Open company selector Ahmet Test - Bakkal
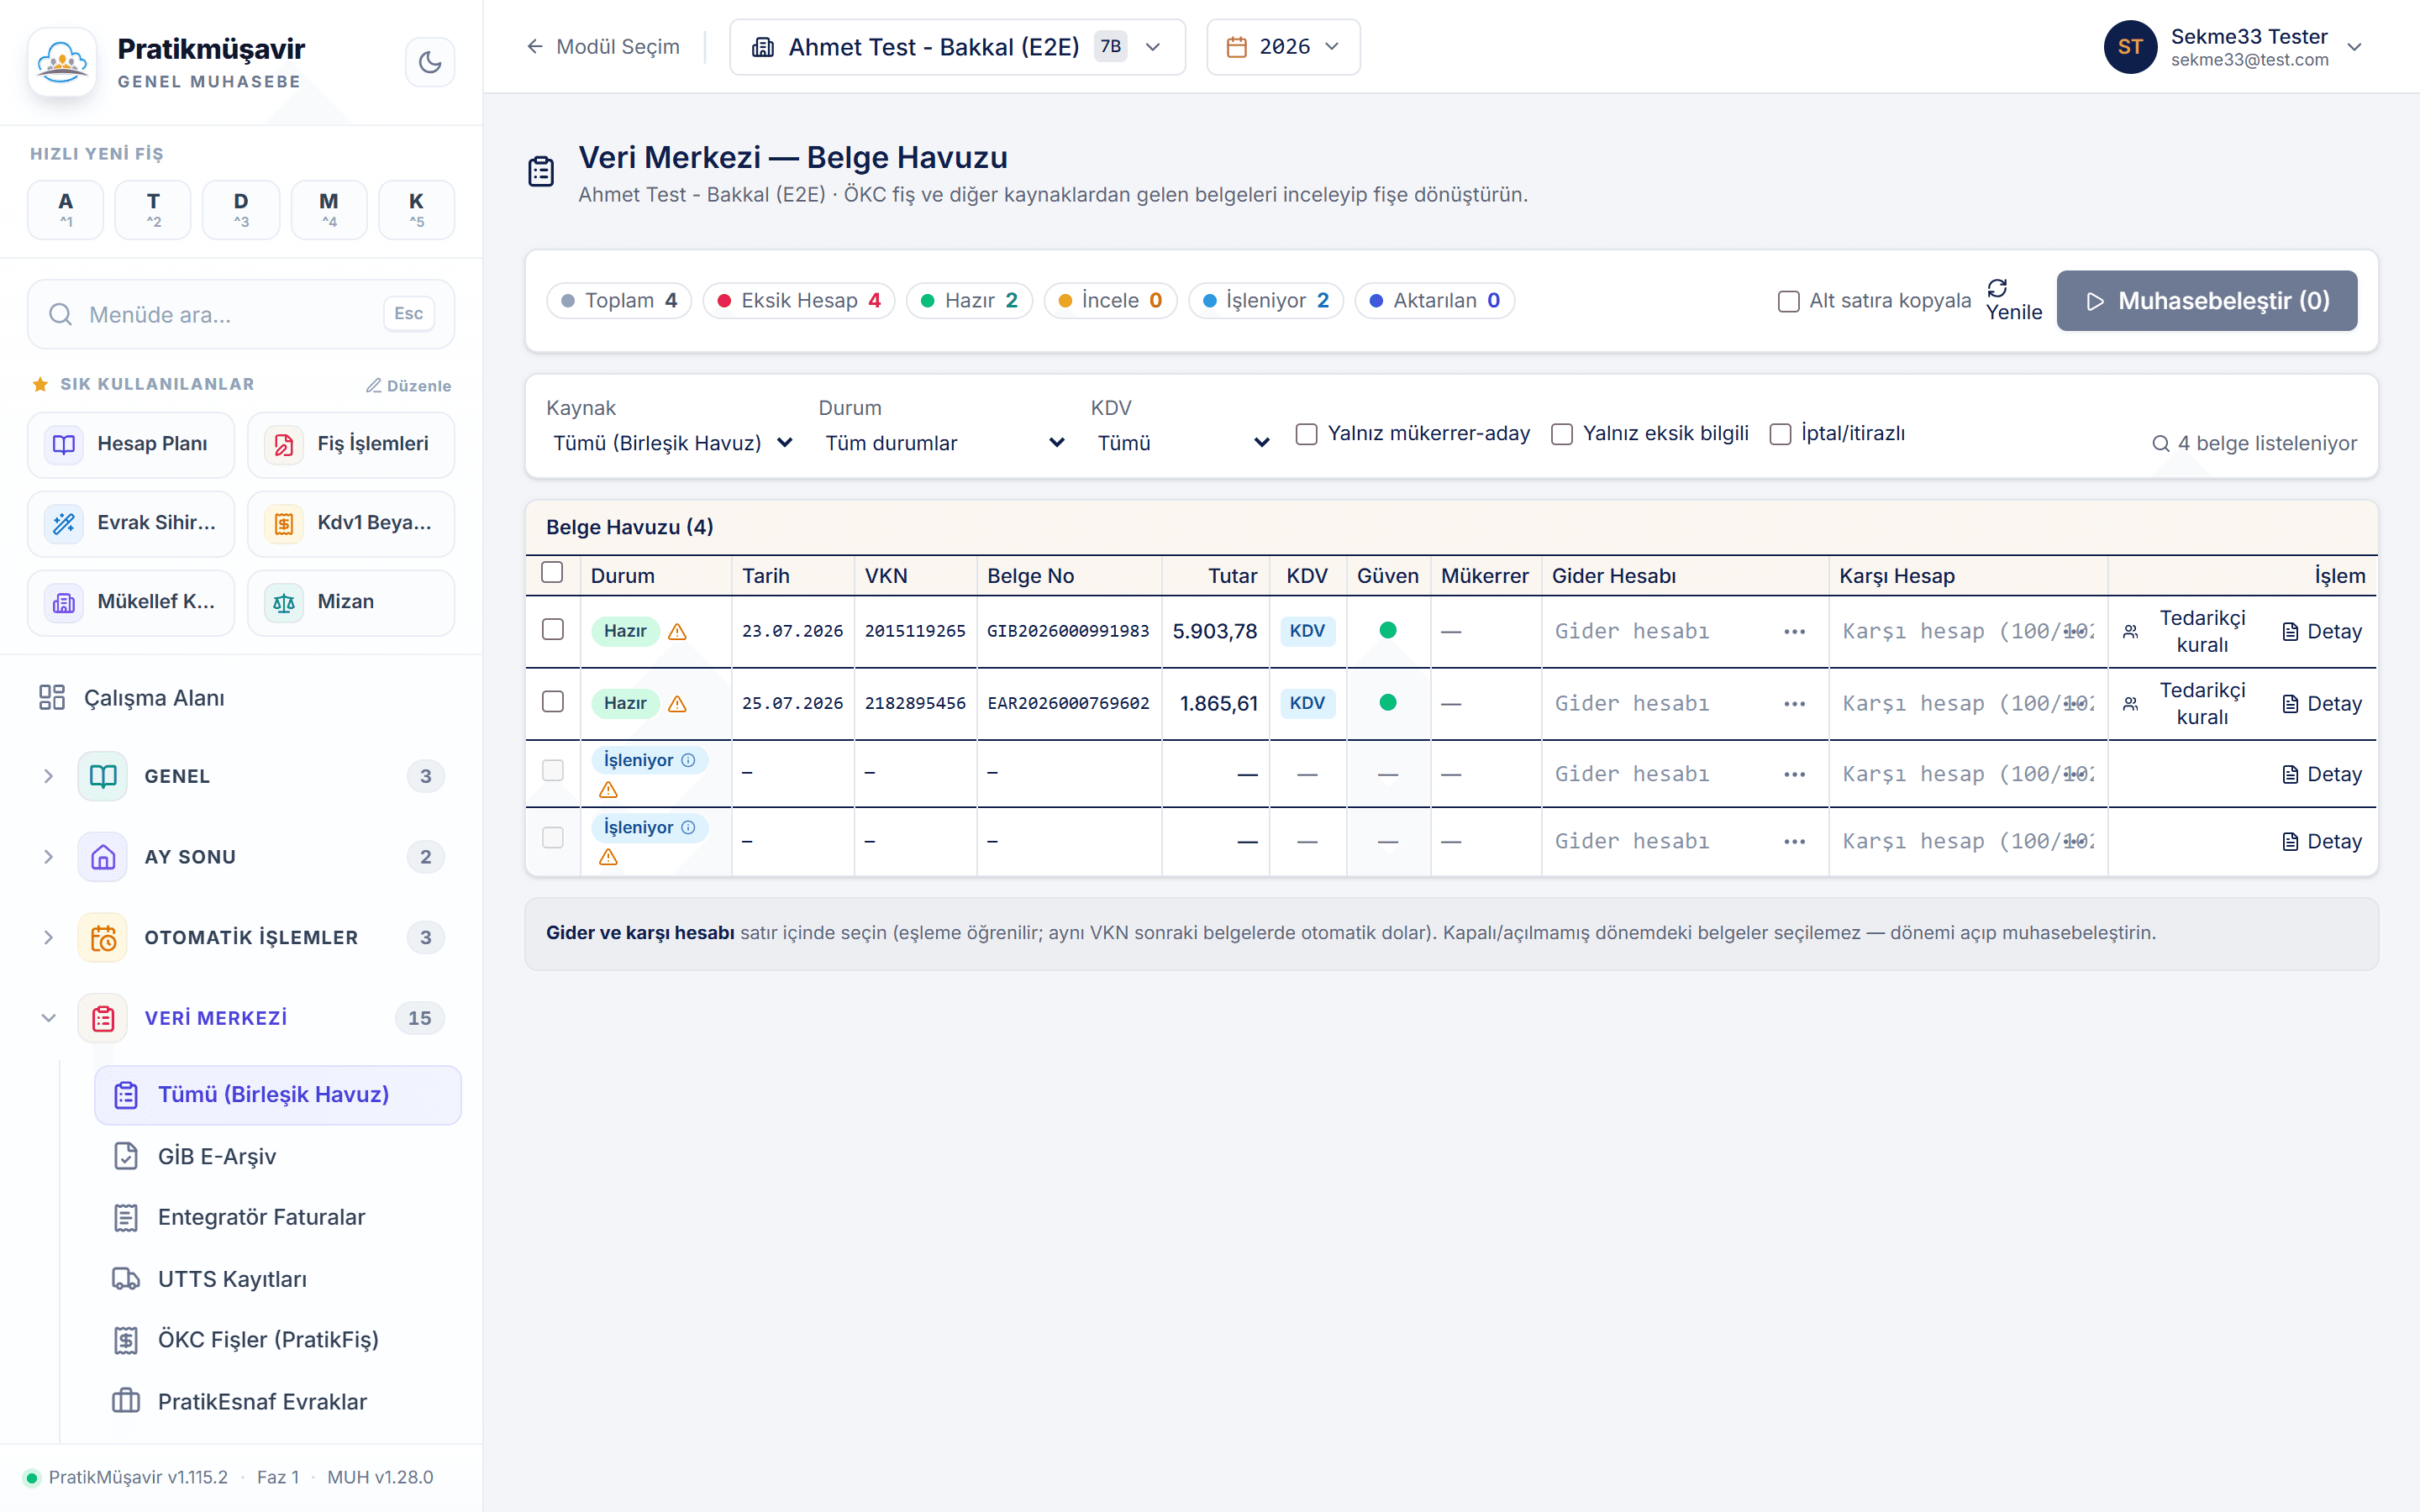The height and width of the screenshot is (1512, 2420). pos(957,47)
